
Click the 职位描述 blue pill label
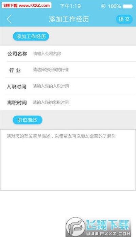pos(28,120)
